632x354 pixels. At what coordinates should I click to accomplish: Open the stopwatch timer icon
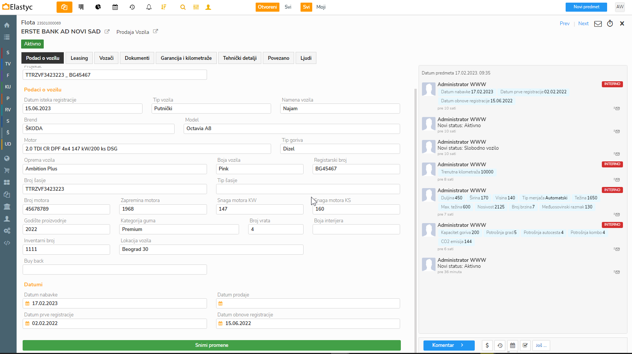tap(610, 24)
